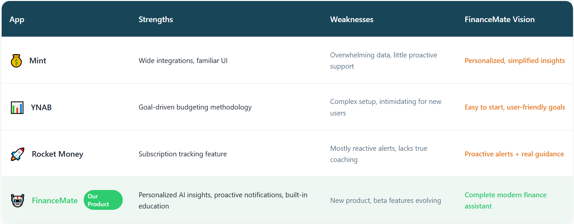Viewport: 574px width, 224px height.
Task: Click the green Our Product badge
Action: 103,200
